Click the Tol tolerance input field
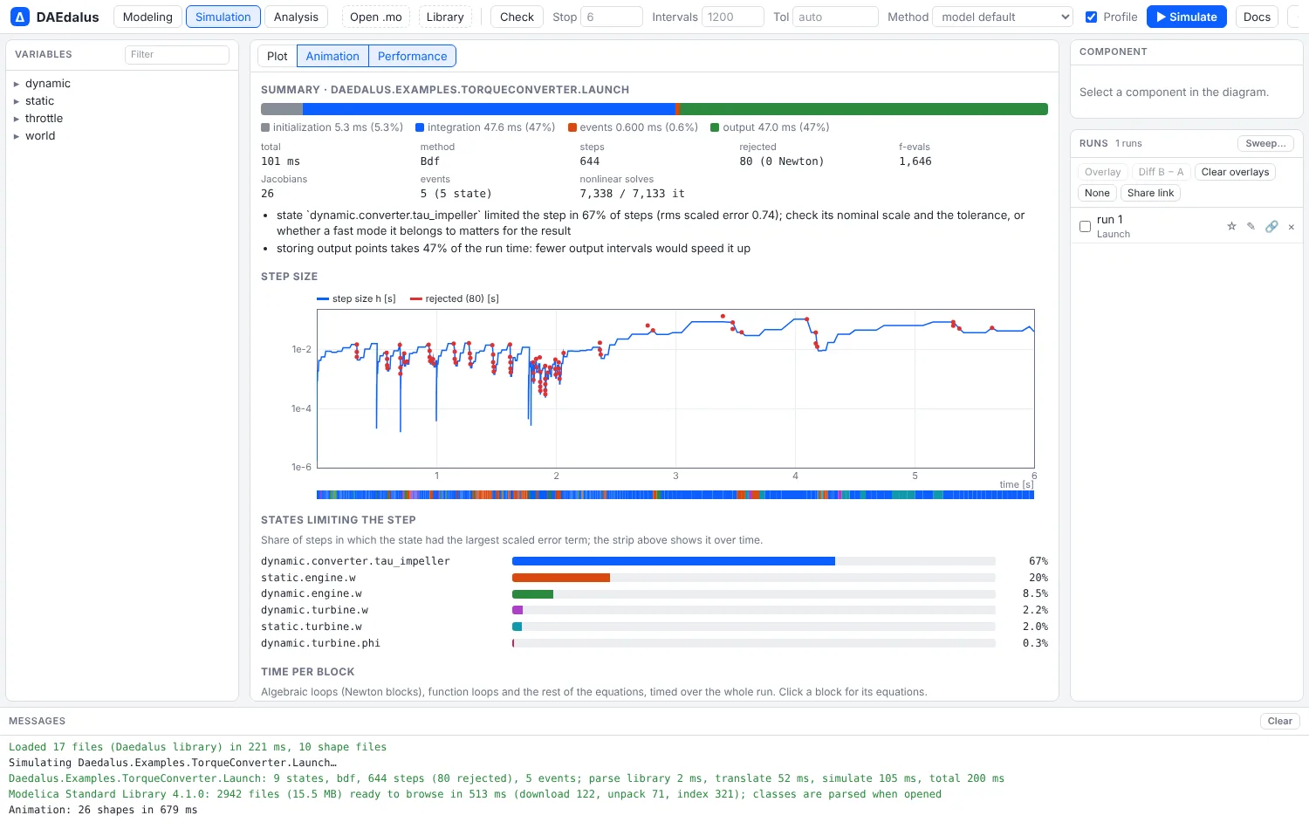Viewport: 1309px width, 829px height. (x=834, y=17)
